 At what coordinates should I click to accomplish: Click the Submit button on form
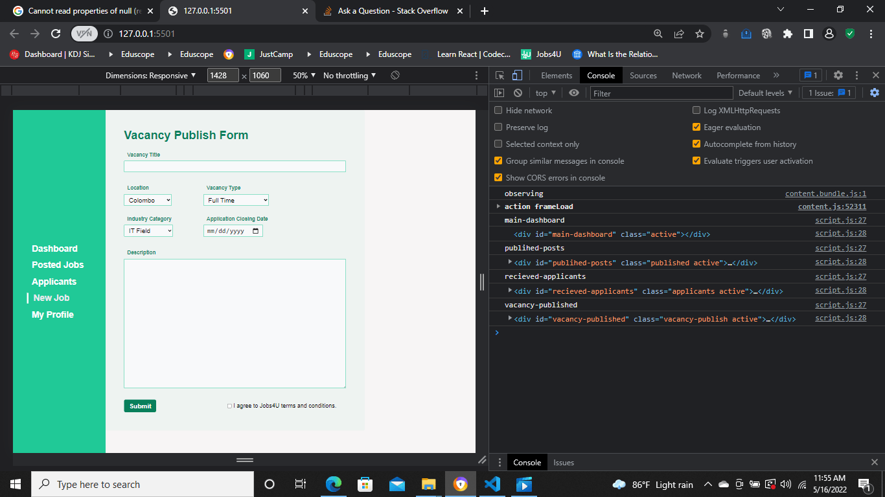140,406
